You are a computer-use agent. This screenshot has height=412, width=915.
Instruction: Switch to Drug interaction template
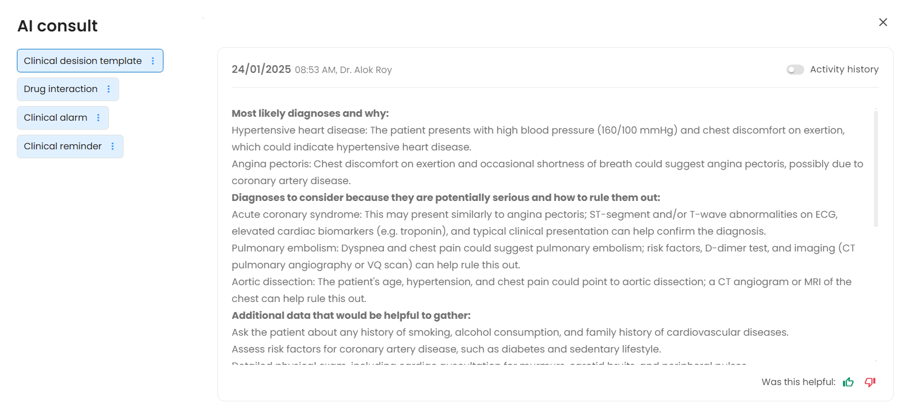point(61,89)
